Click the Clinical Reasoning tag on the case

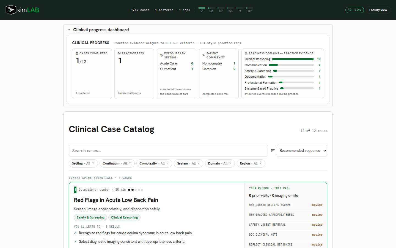click(x=124, y=218)
